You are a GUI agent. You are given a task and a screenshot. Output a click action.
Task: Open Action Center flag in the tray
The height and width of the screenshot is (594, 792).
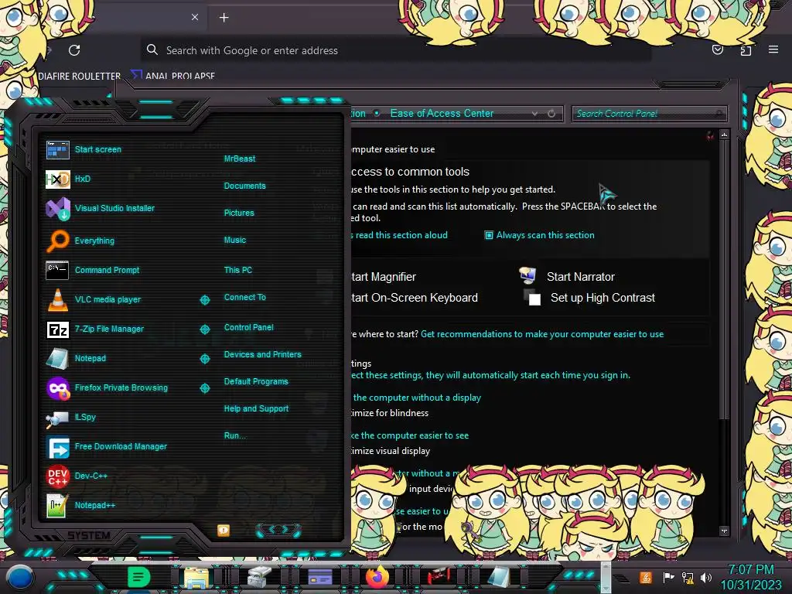point(668,577)
